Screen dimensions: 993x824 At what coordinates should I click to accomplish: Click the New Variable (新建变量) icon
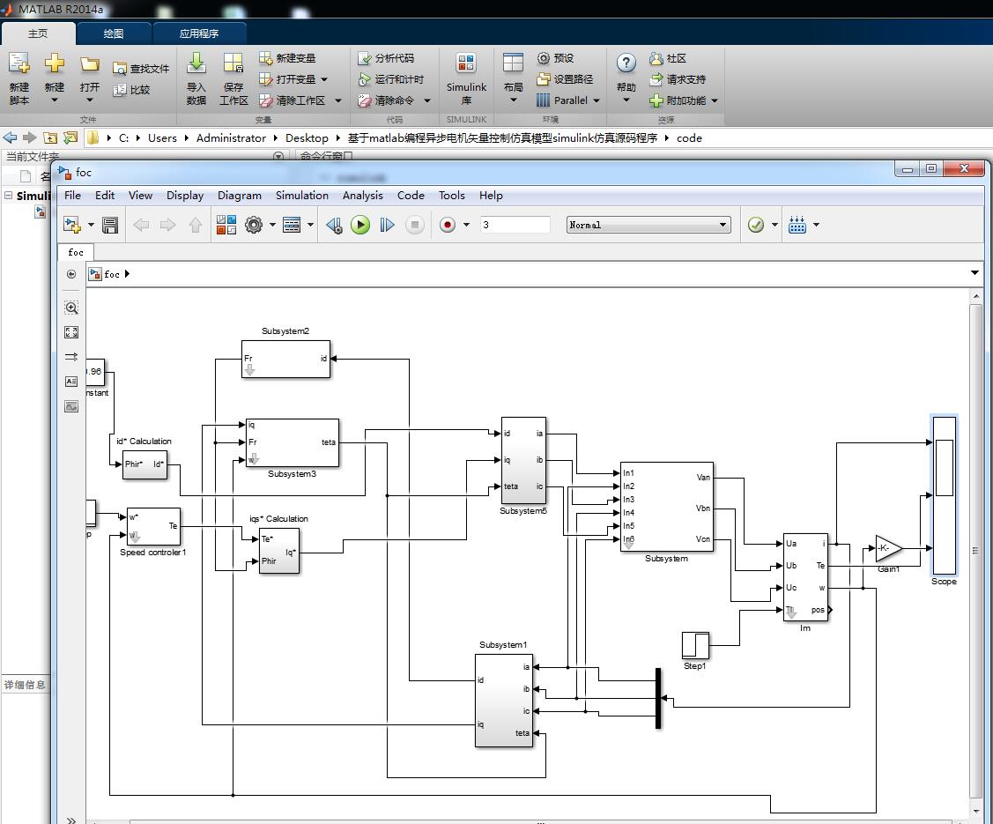(265, 58)
